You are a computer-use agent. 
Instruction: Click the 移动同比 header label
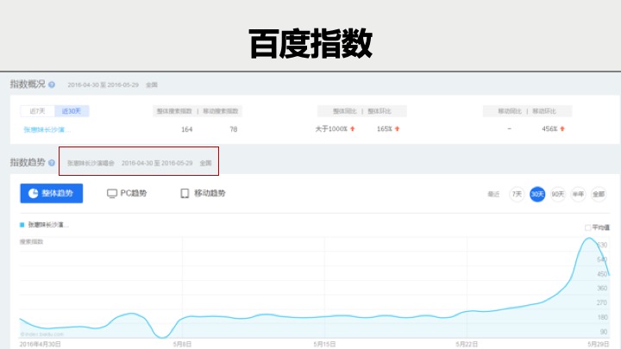click(510, 111)
